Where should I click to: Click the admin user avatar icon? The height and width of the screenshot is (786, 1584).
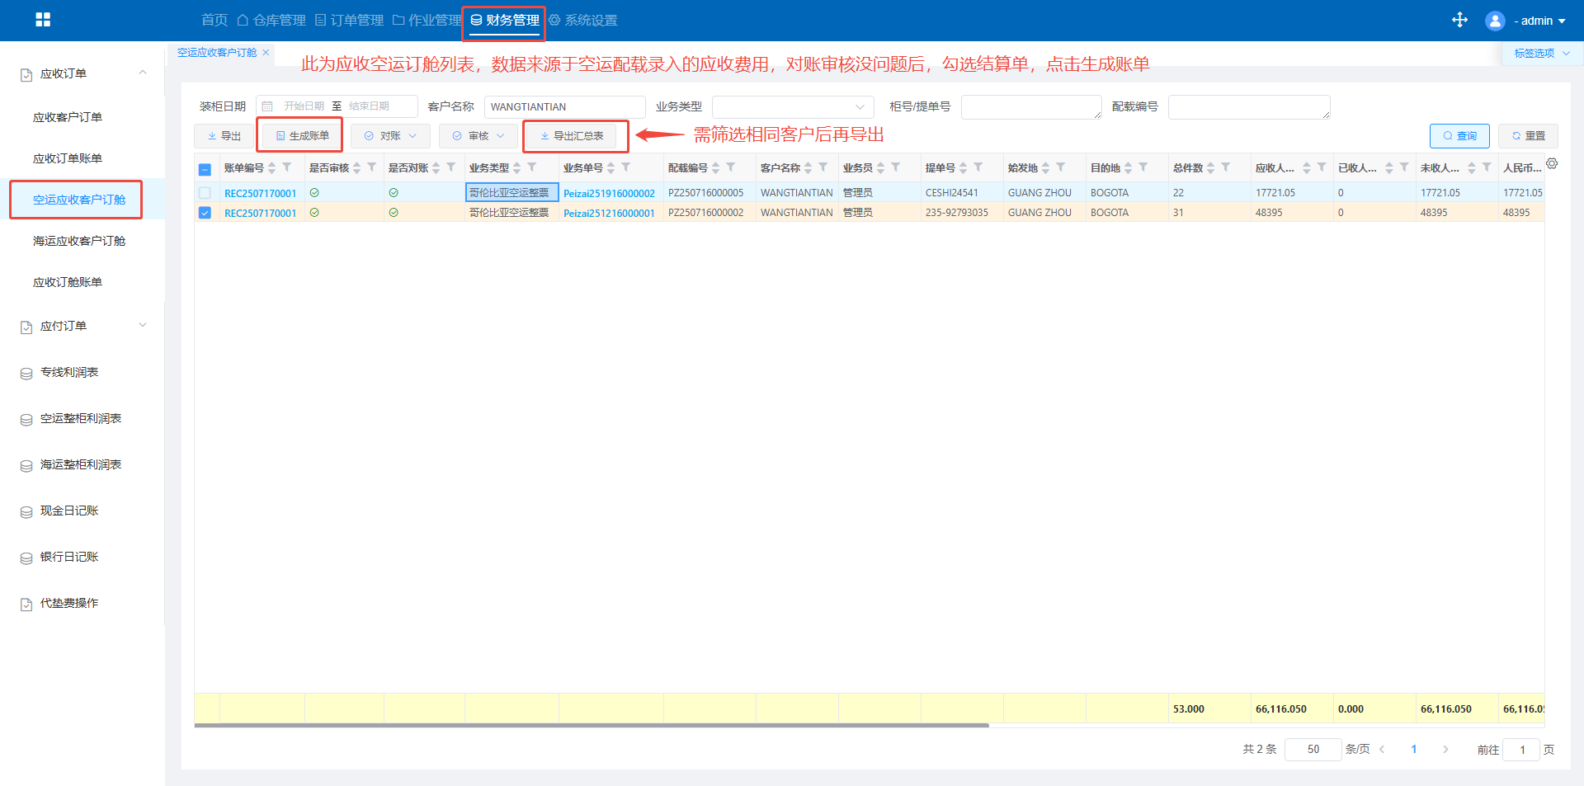1494,21
